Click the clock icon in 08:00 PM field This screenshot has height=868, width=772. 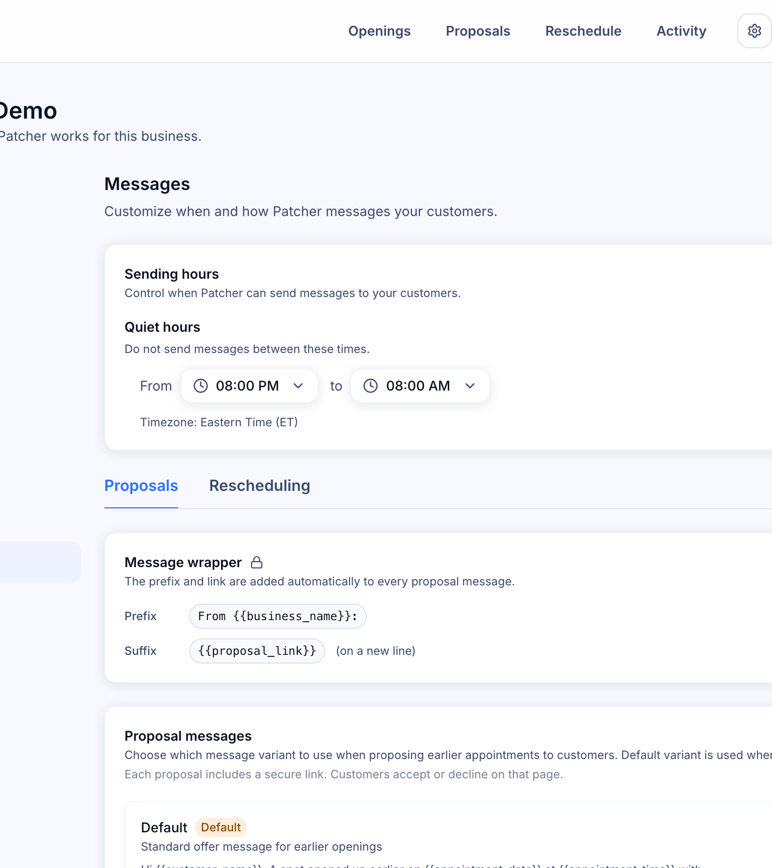tap(201, 386)
